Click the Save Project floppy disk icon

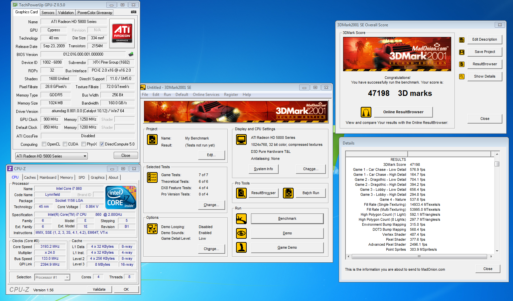[462, 52]
